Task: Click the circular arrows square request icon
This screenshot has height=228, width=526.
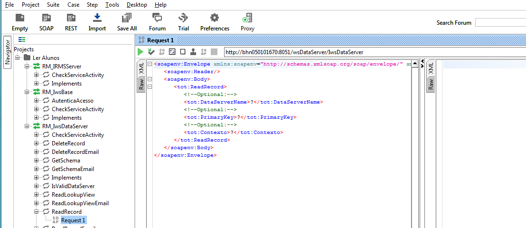Action: point(172,52)
